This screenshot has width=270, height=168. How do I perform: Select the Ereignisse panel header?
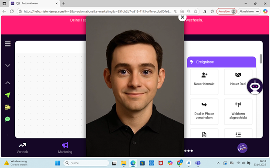221,62
